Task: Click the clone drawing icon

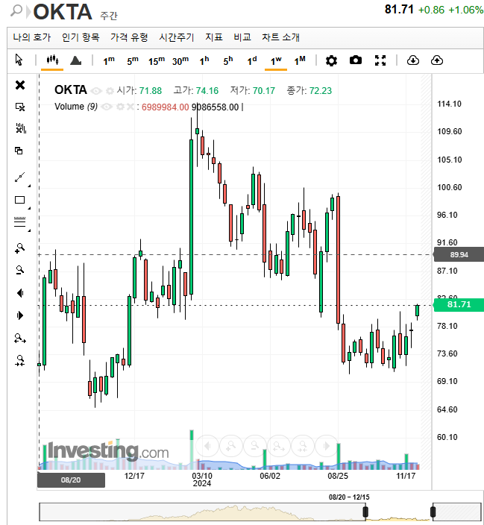Action: pos(19,151)
